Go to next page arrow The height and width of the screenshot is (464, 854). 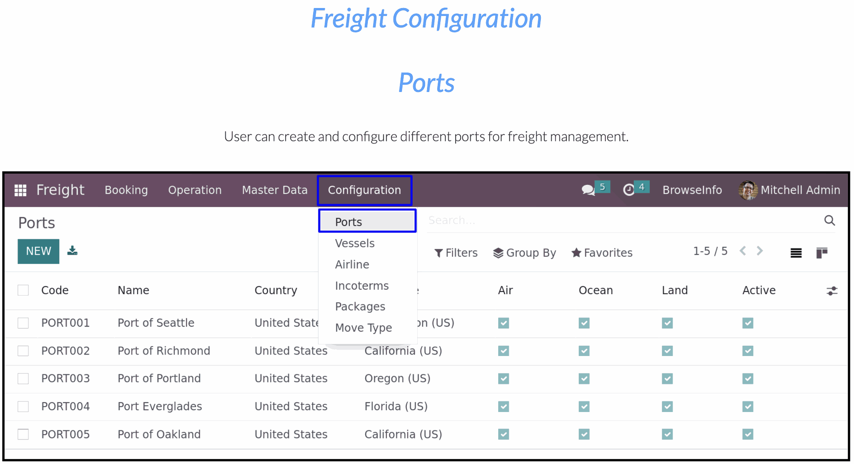tap(760, 251)
